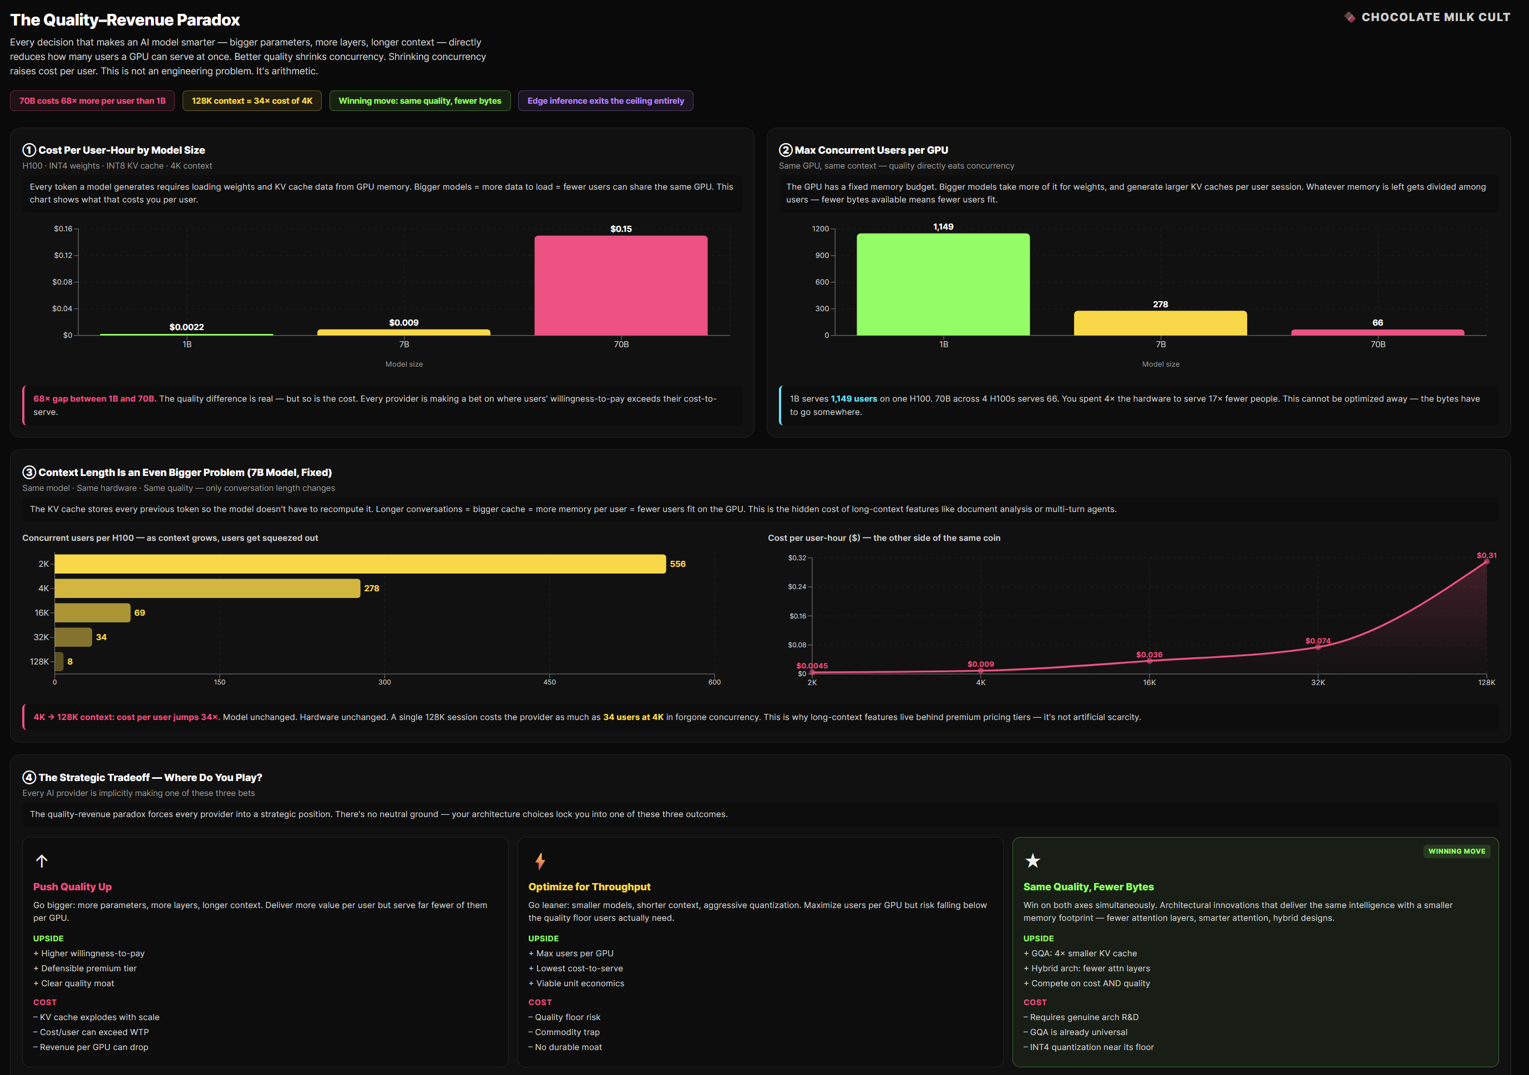Screen dimensions: 1529x1075
Task: Click the '70B costs 68× more per user' tag
Action: 93,101
